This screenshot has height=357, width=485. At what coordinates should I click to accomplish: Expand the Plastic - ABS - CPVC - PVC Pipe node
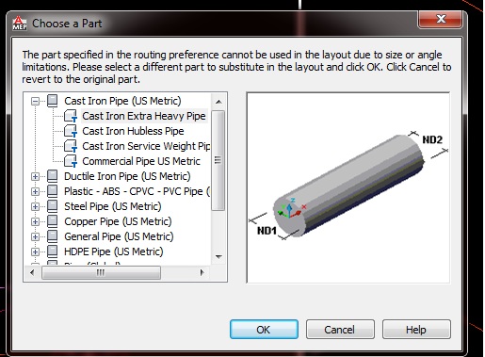35,191
